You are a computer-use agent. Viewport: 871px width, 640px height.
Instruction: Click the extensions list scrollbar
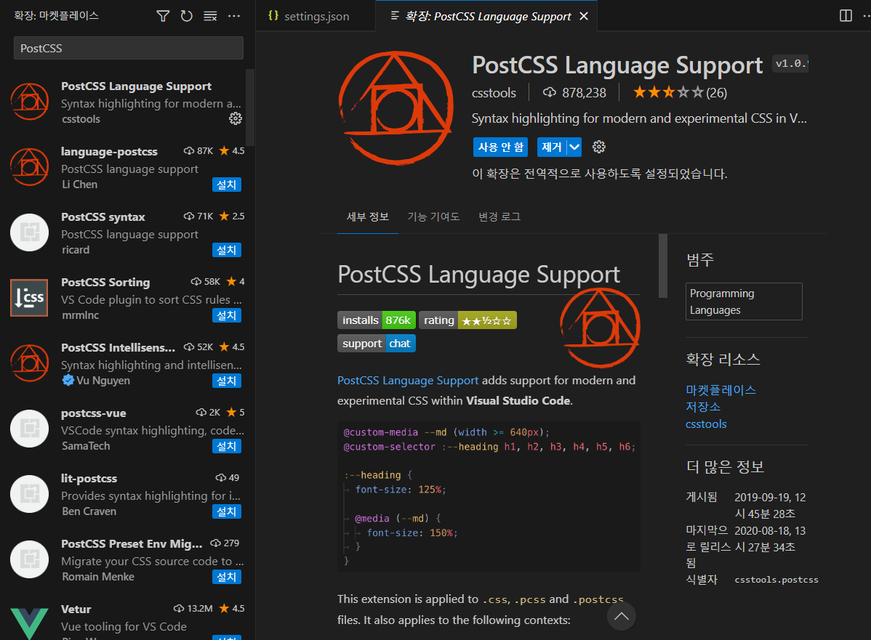coord(250,108)
